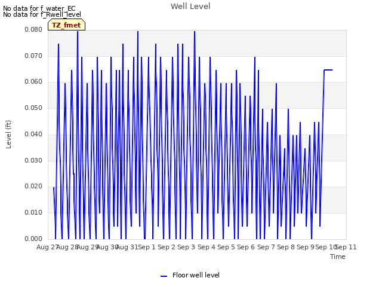Click the first data point at 0.020
The height and width of the screenshot is (287, 382).
54,187
